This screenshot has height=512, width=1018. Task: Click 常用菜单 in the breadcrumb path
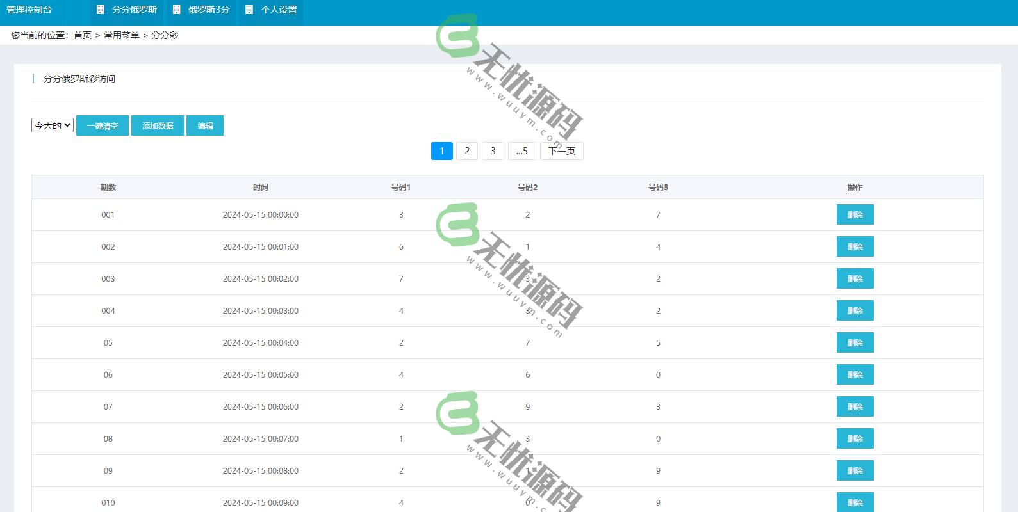(x=122, y=35)
